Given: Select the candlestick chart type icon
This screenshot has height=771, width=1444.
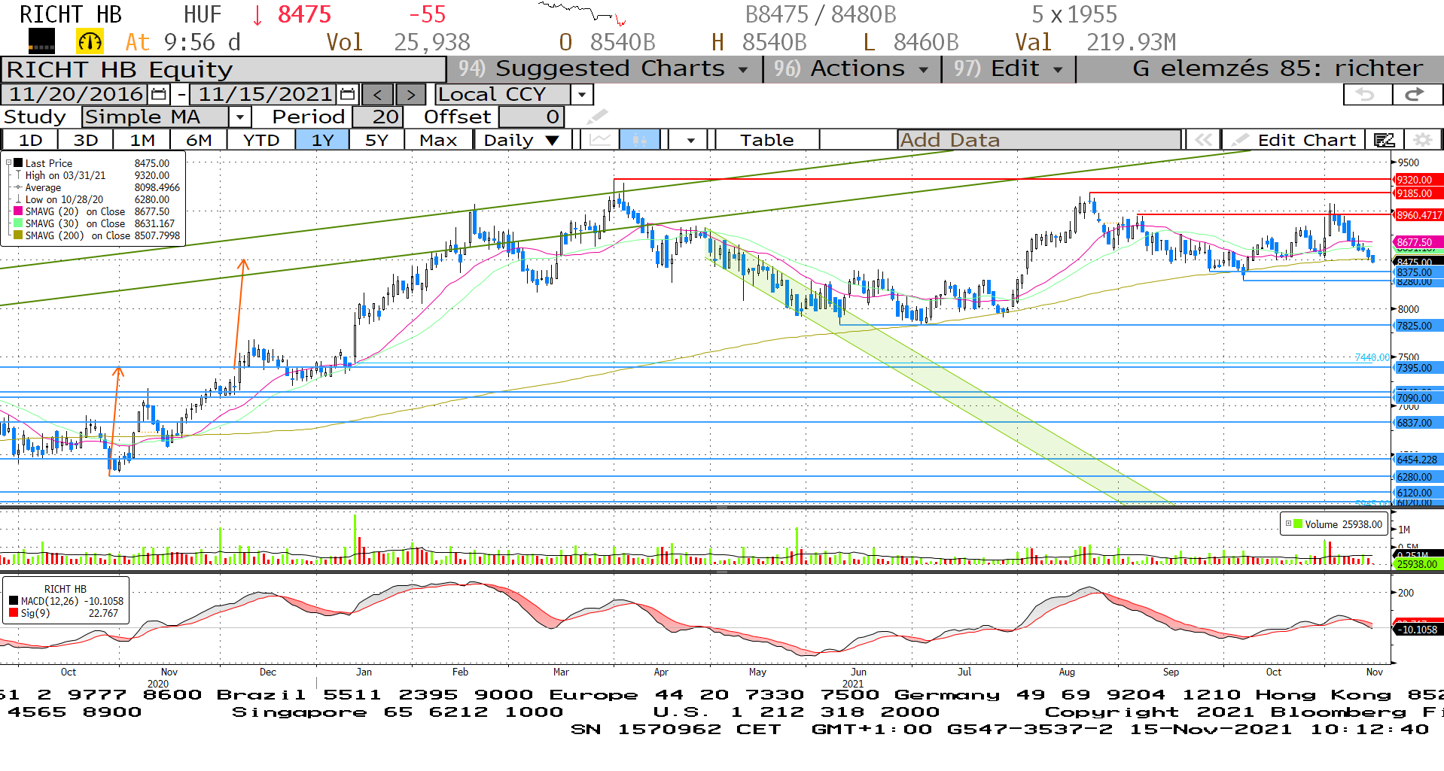Looking at the screenshot, I should [639, 140].
